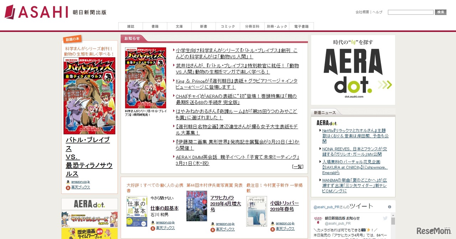Open the WANIMA 夏のどこかへ news link
This screenshot has width=456, height=239.
354,186
